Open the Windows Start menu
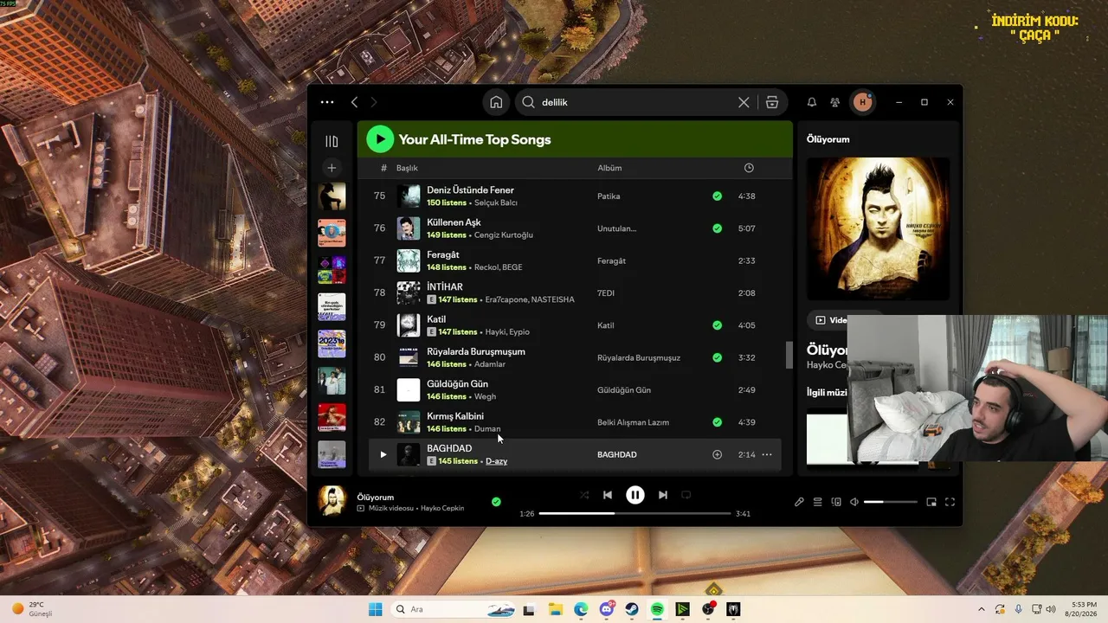Screen dimensions: 1108x623 click(x=376, y=609)
